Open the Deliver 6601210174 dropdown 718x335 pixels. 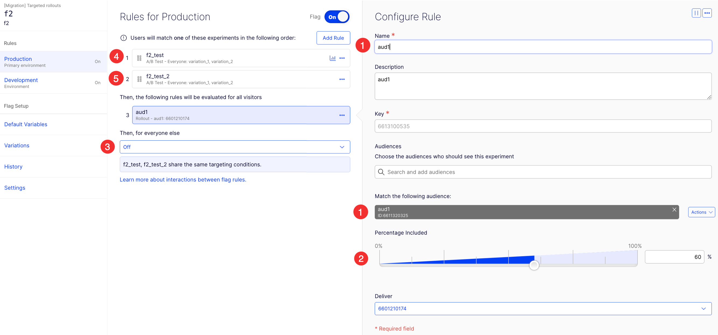coord(543,308)
